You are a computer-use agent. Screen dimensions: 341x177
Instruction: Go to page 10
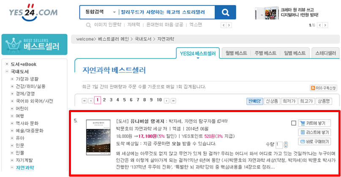159,100
